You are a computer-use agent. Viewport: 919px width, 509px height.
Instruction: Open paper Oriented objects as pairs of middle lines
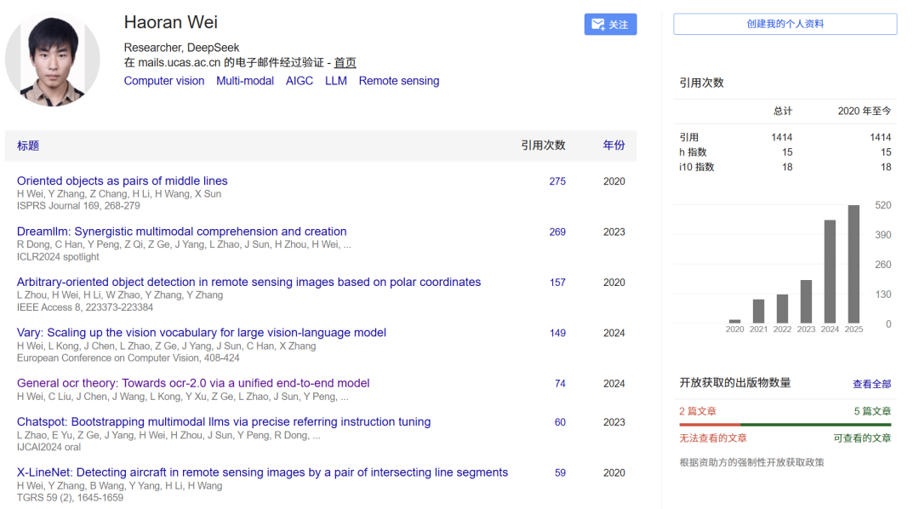pos(123,180)
